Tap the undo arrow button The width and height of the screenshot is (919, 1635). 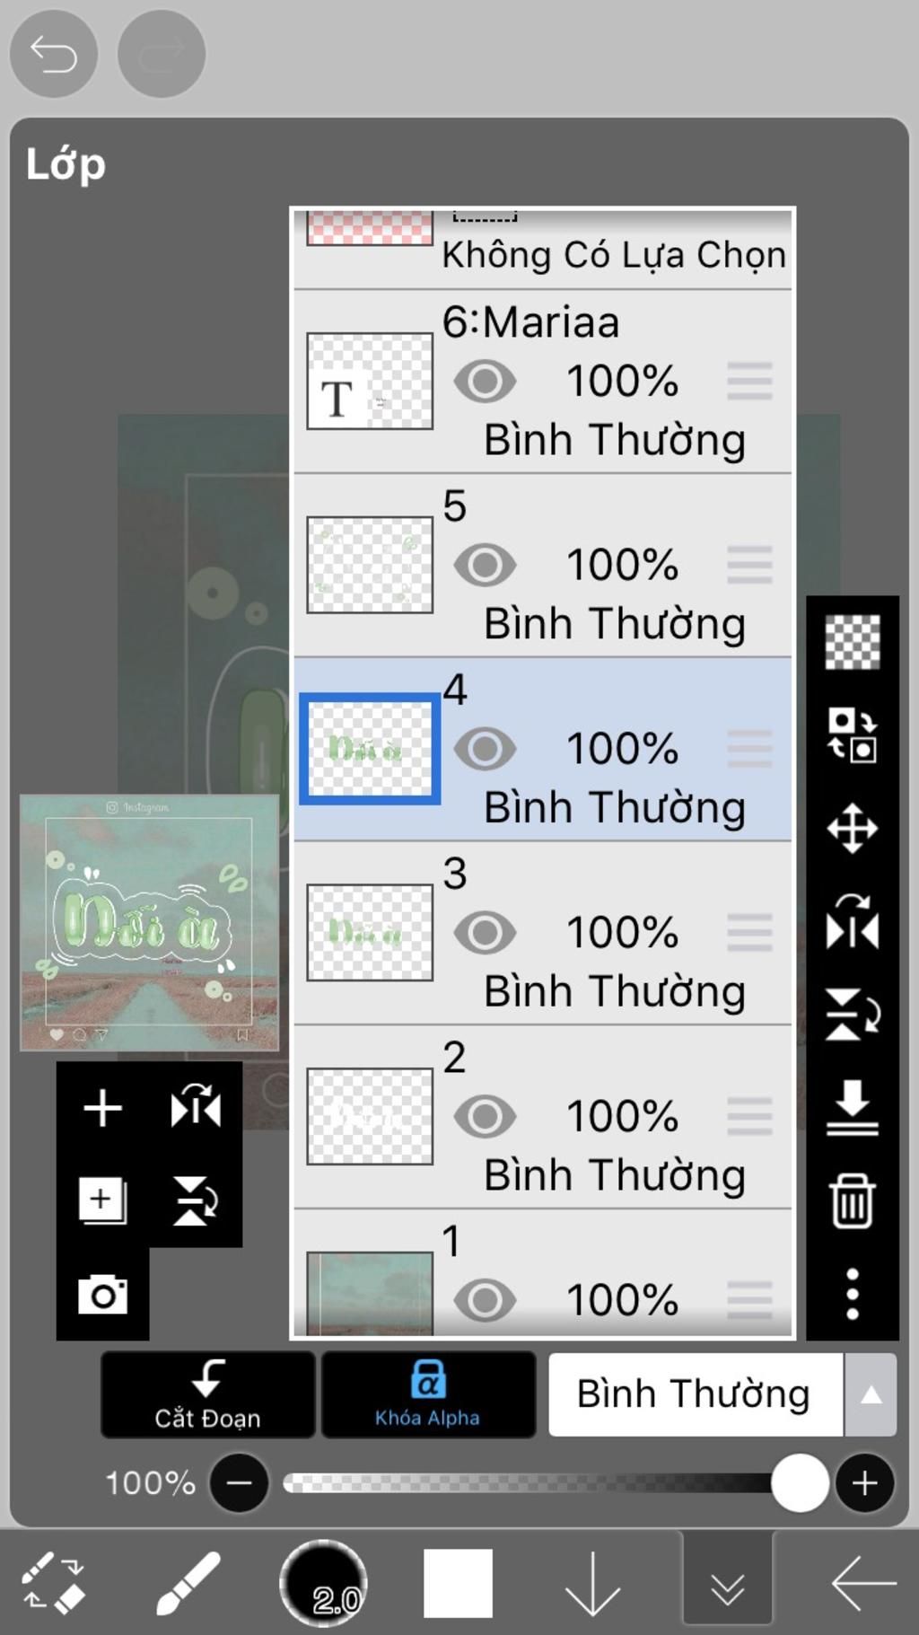click(53, 54)
